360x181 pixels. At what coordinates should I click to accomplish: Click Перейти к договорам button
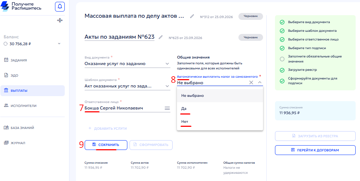tap(315, 150)
